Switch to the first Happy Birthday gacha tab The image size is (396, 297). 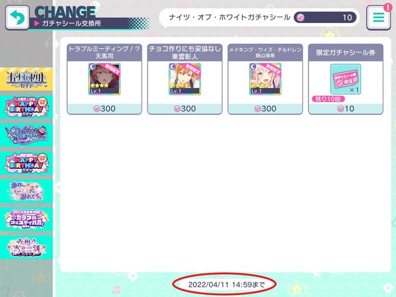(x=26, y=107)
